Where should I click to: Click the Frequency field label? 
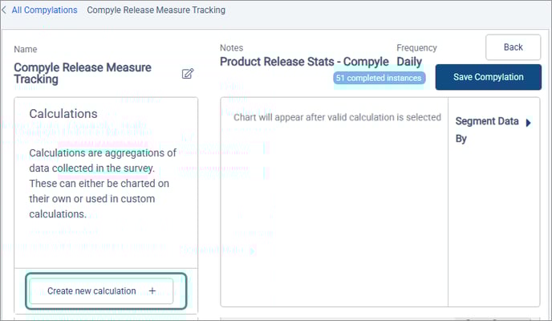[x=417, y=48]
